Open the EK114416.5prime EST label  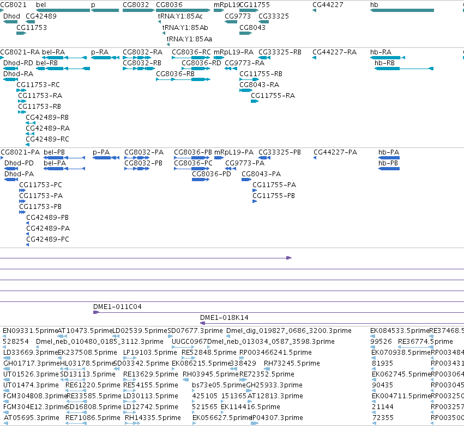250,407
